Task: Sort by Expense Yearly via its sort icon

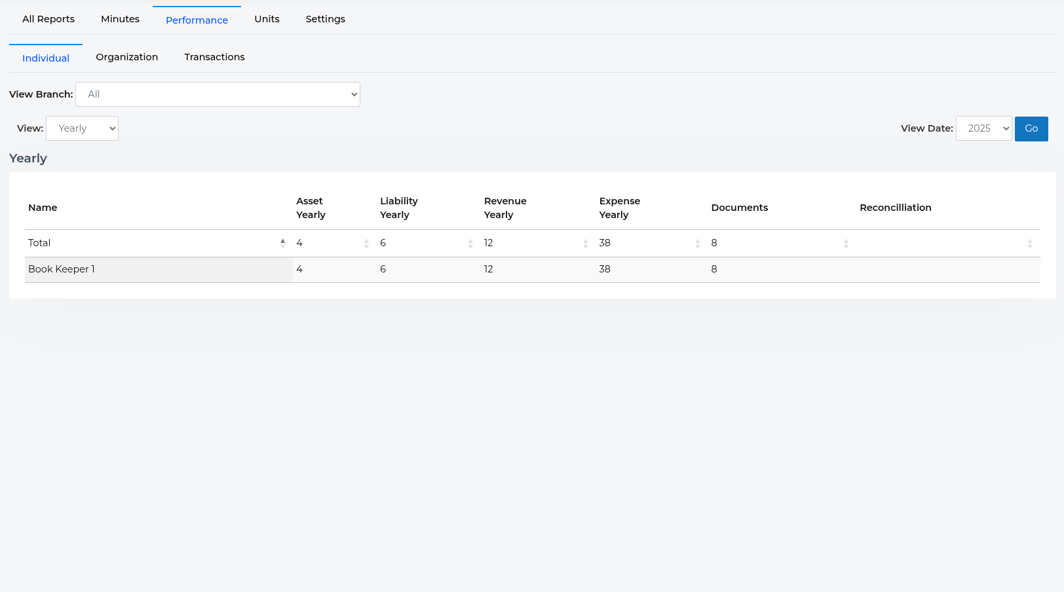Action: click(x=697, y=244)
